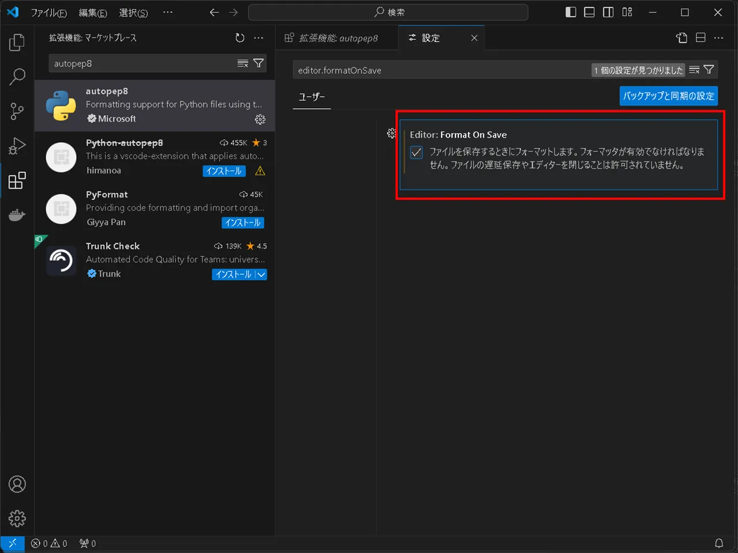Viewport: 738px width, 553px height.
Task: Uncheck the Format On Save checkbox
Action: point(416,153)
